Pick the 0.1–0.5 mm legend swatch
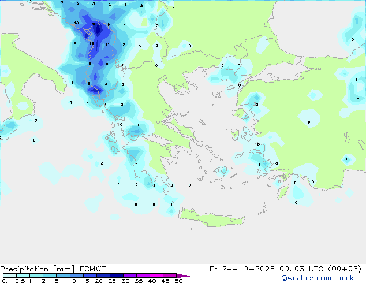Screen dimensions: 366x283 point(10,275)
